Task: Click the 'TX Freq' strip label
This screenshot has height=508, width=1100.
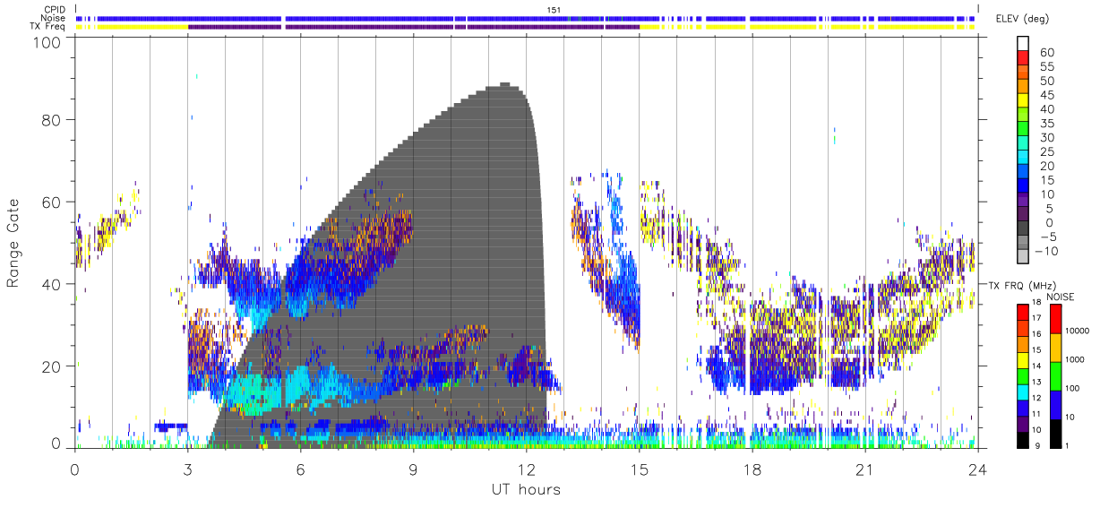Action: [x=49, y=26]
